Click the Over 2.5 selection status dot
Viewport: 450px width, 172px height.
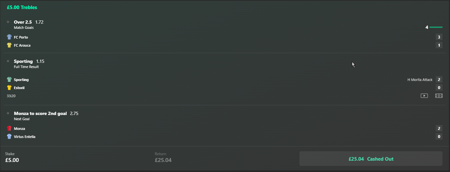(8, 22)
